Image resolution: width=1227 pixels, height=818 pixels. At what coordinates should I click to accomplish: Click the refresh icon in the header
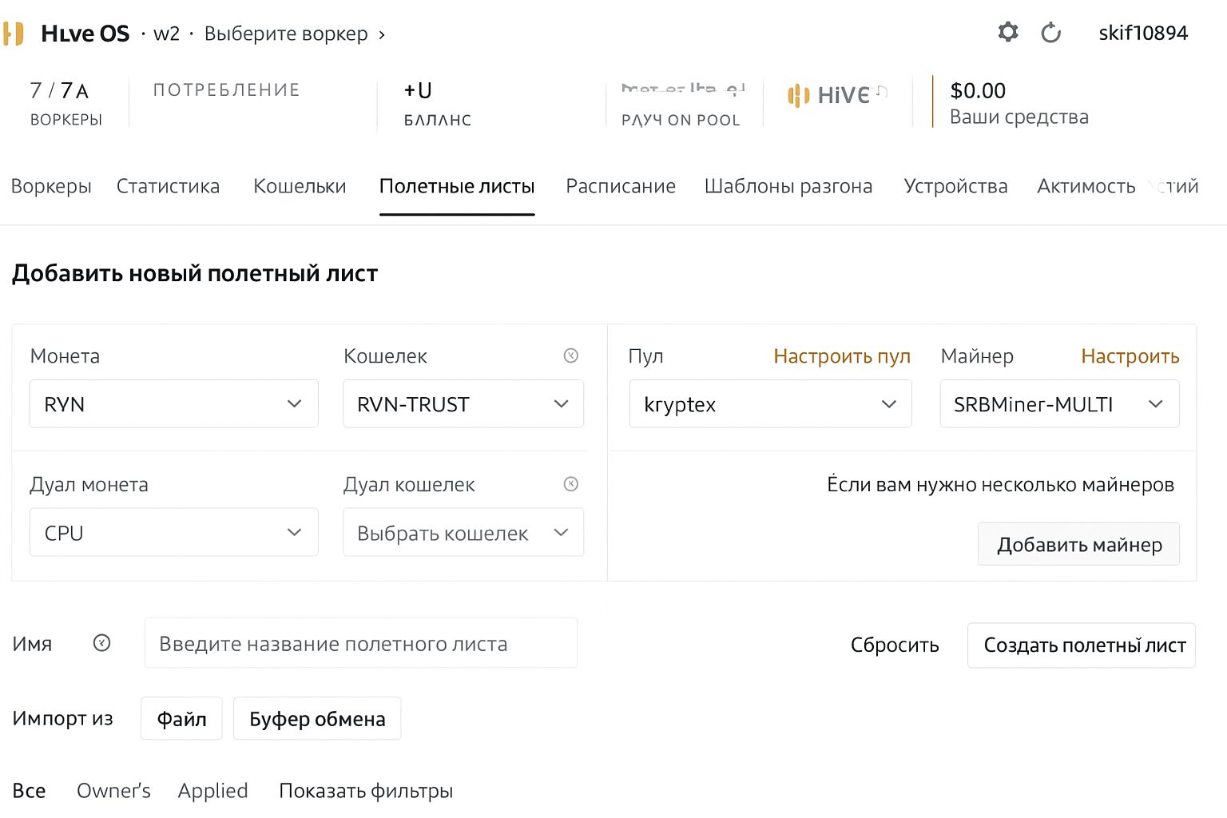1051,33
